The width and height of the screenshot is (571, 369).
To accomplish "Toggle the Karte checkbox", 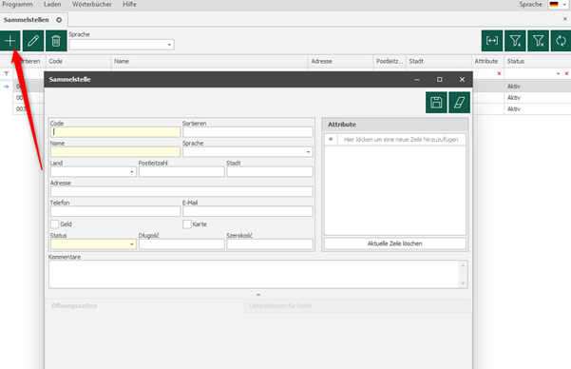I will click(x=187, y=223).
